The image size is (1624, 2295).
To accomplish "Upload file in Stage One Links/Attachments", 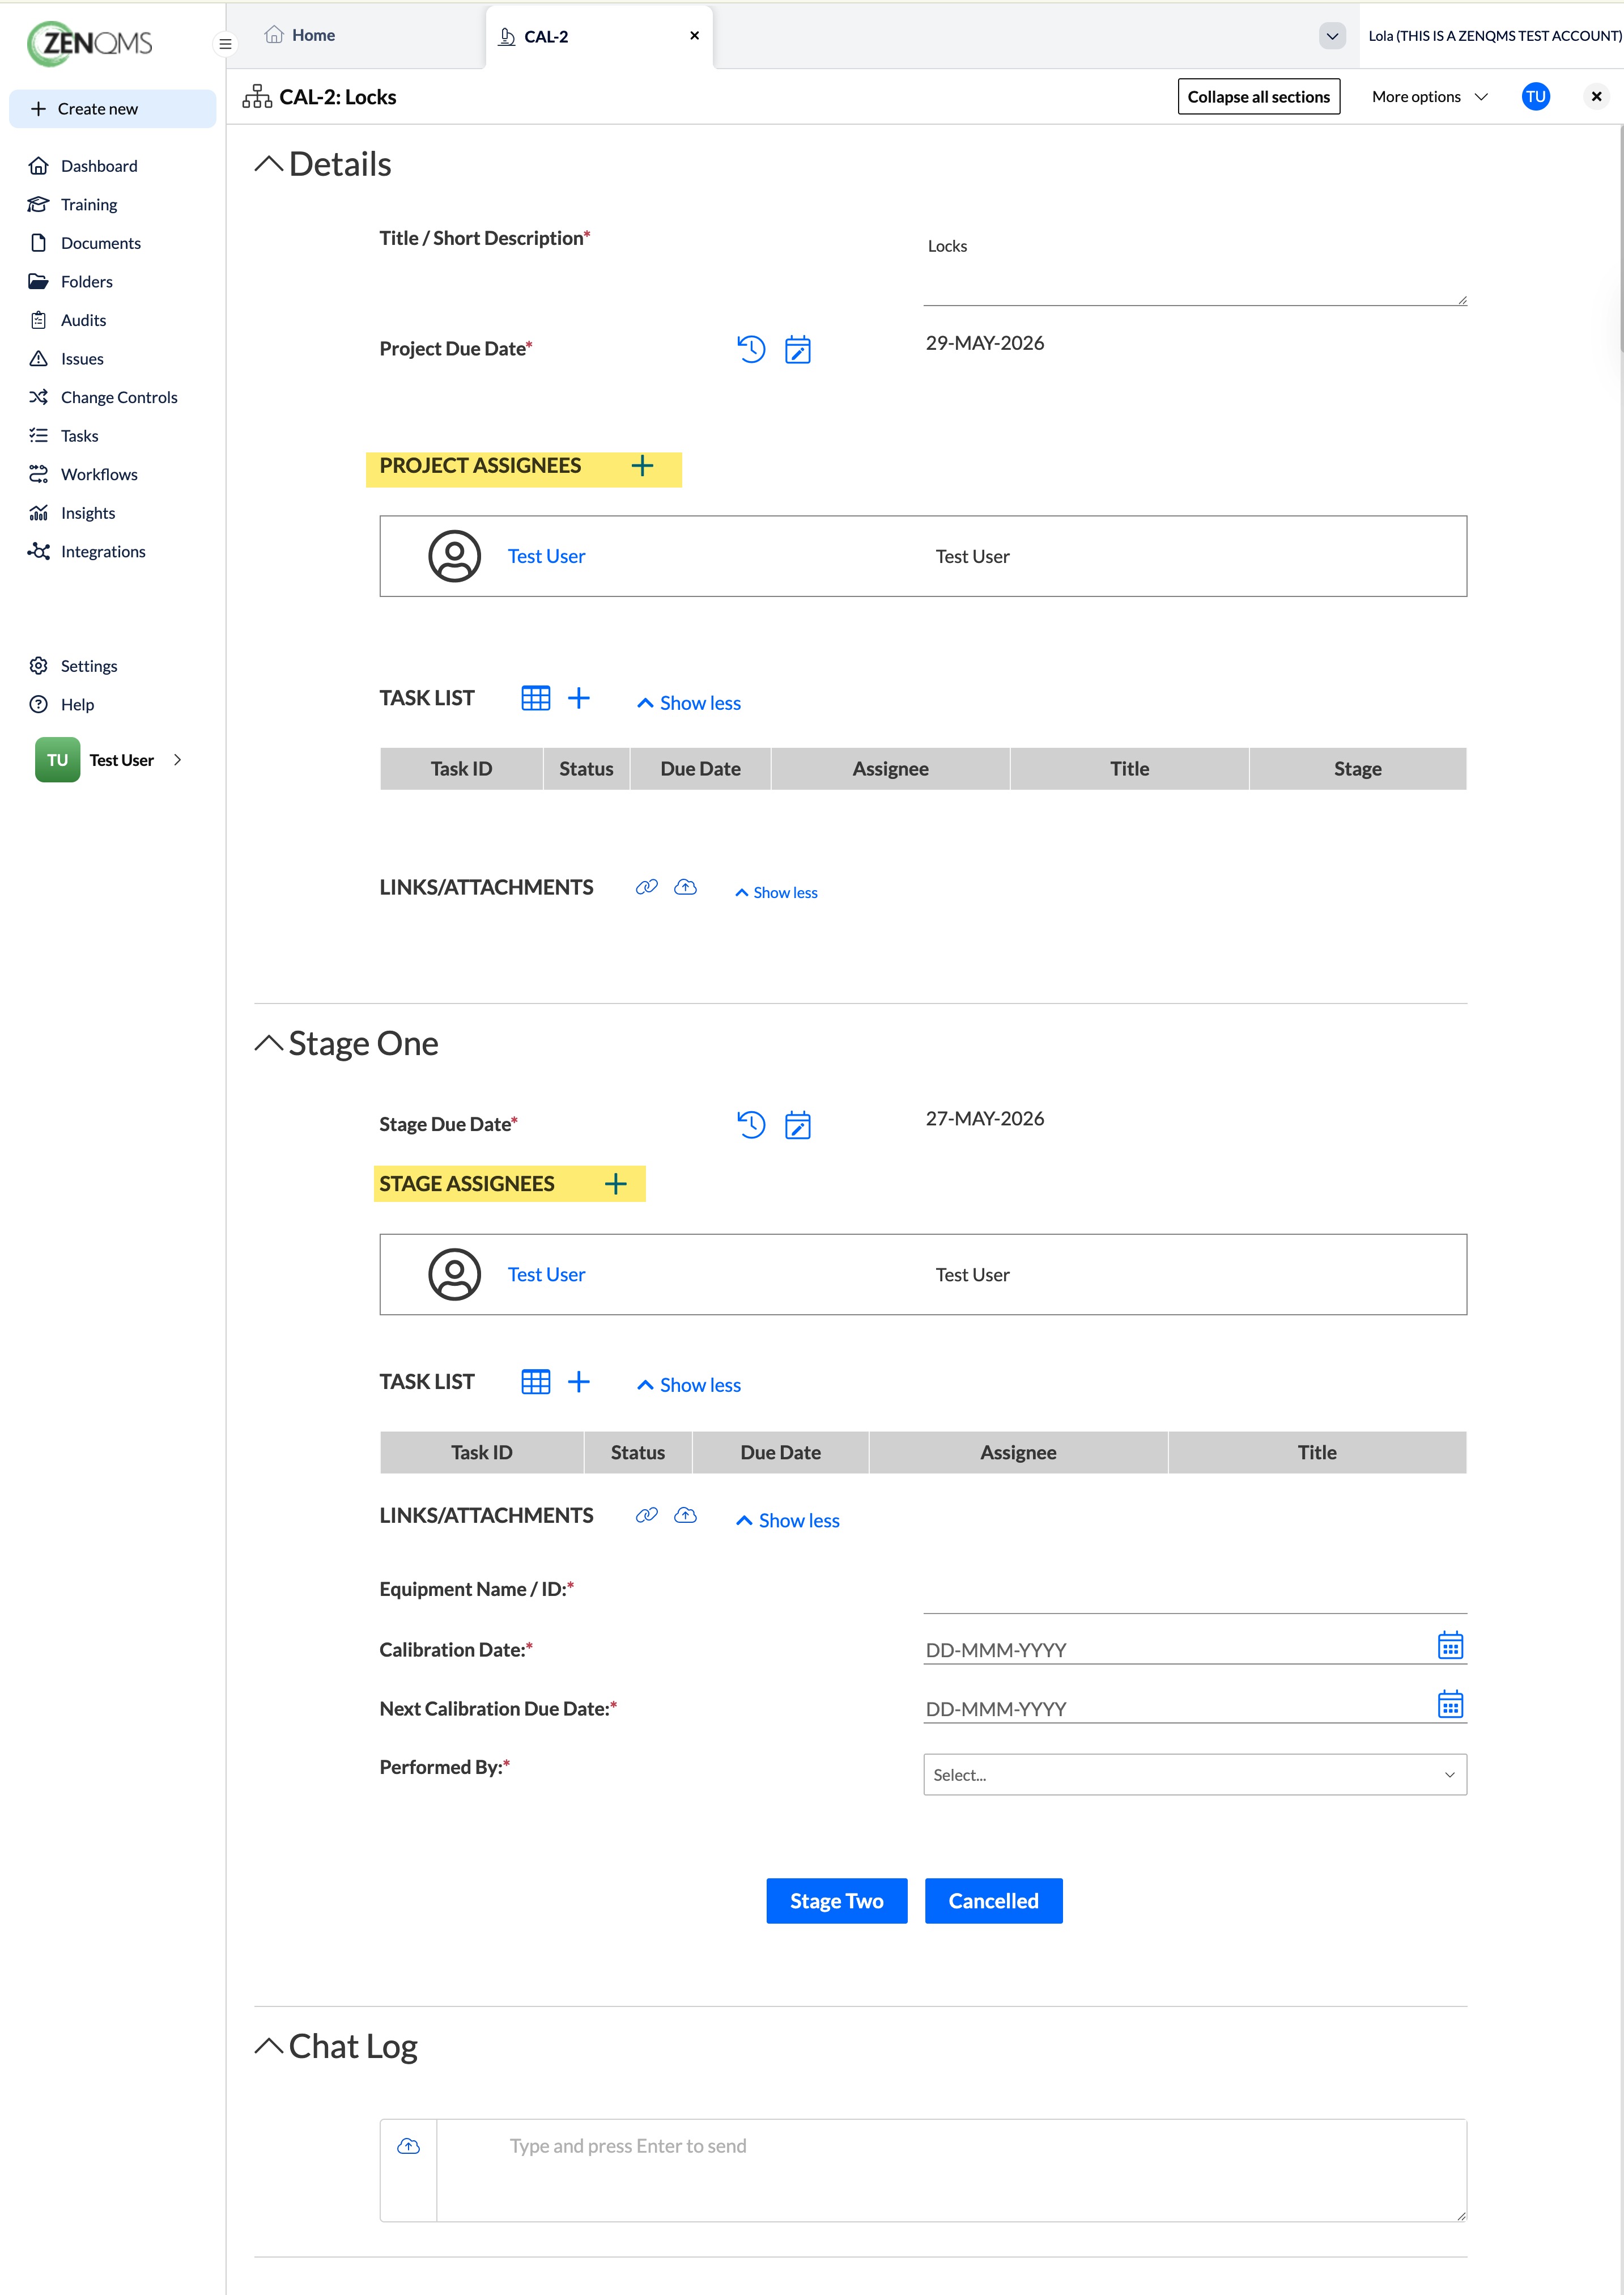I will click(x=685, y=1515).
